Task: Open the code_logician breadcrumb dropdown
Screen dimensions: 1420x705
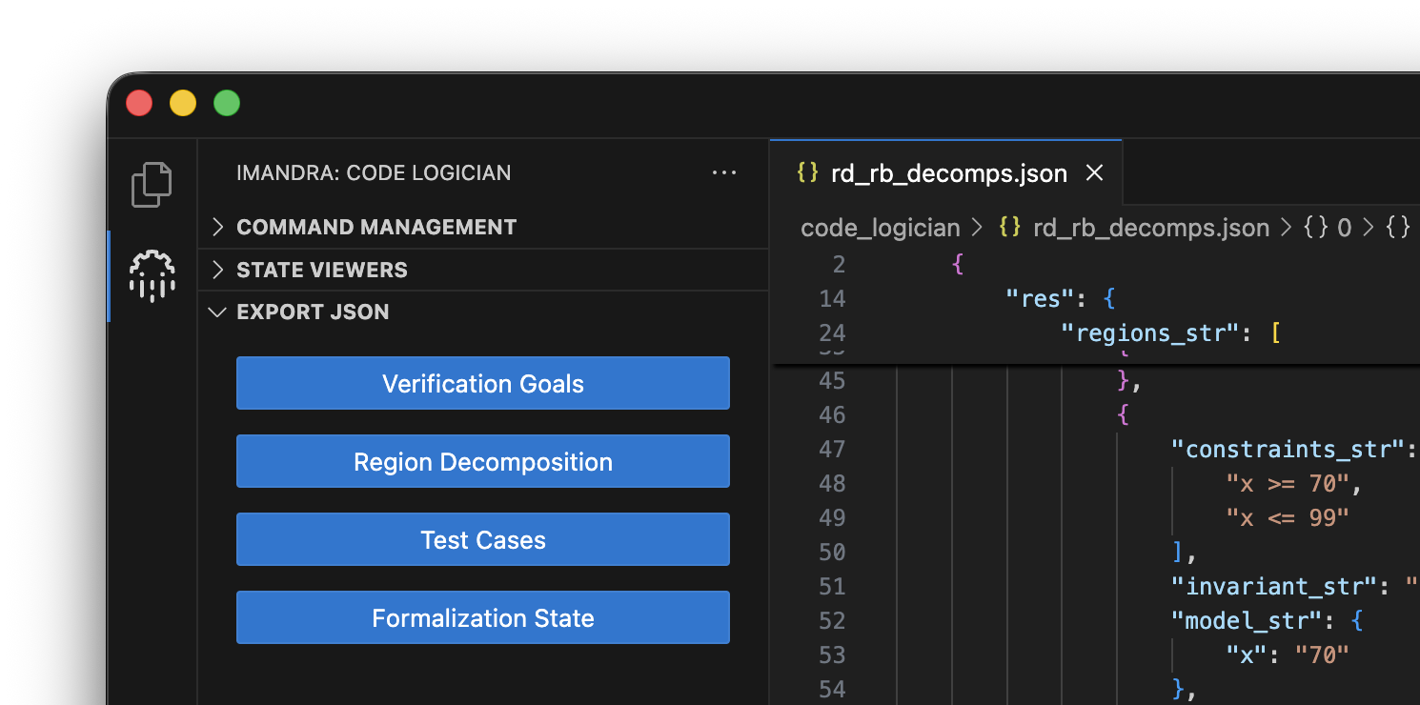Action: [881, 228]
